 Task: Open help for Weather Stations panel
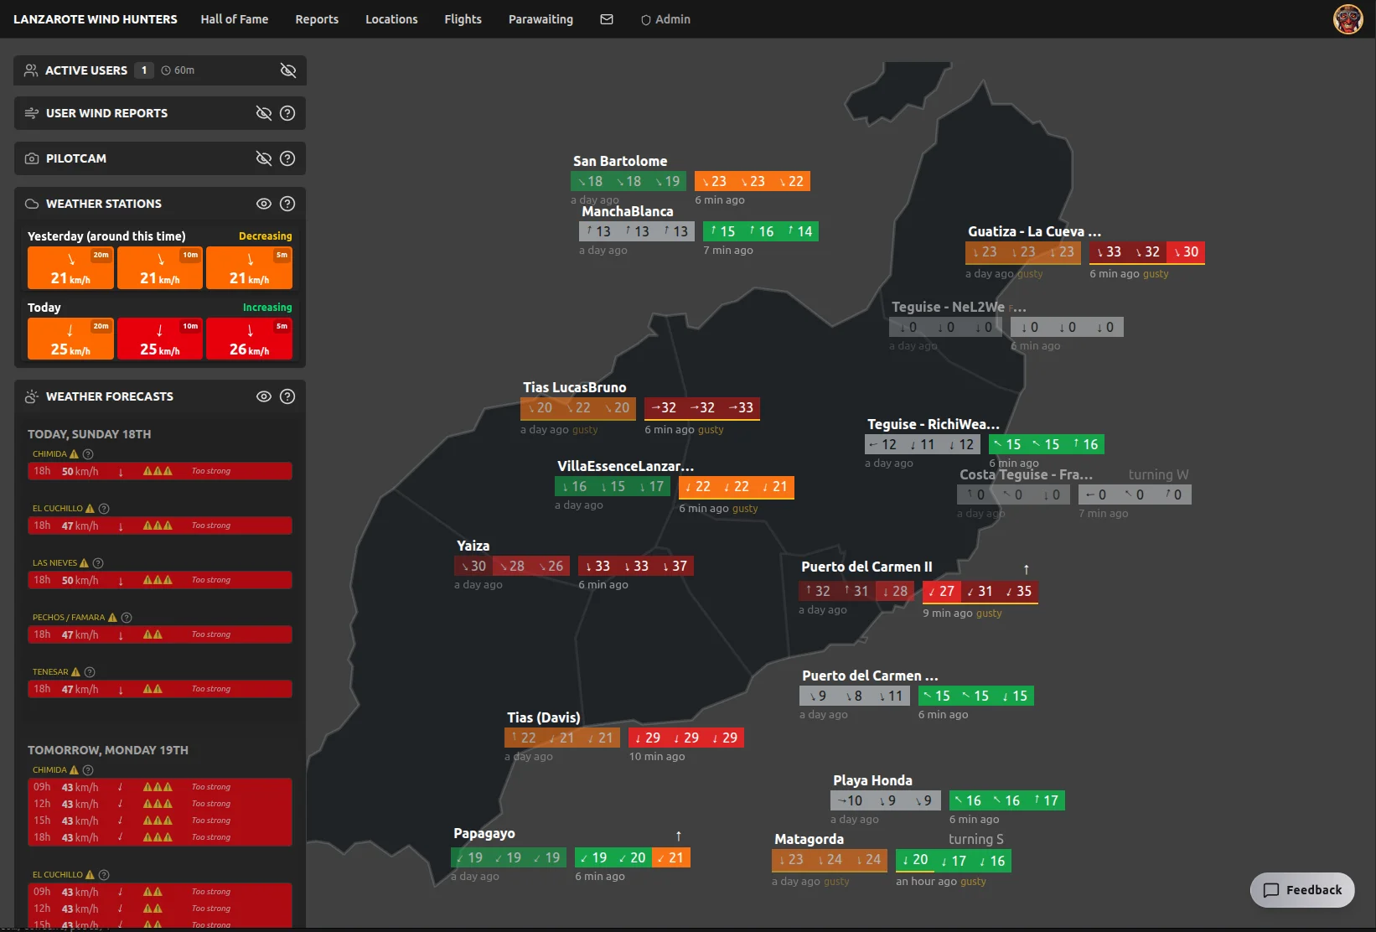(287, 204)
